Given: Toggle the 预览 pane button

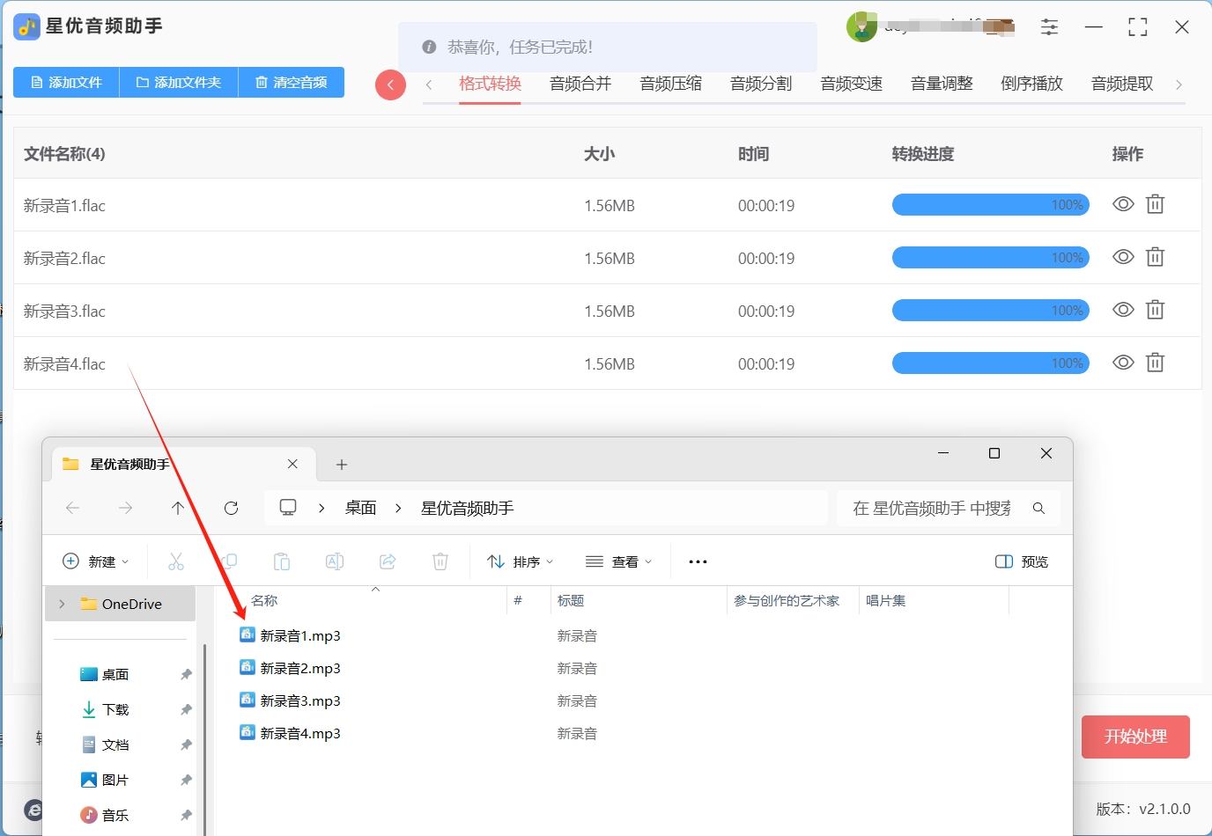Looking at the screenshot, I should pyautogui.click(x=1022, y=561).
